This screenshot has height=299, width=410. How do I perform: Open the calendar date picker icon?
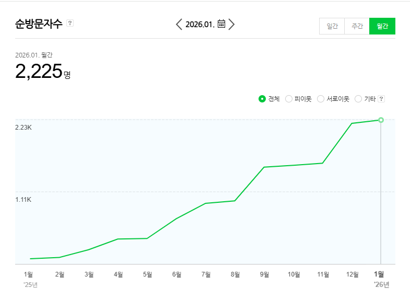coord(221,24)
